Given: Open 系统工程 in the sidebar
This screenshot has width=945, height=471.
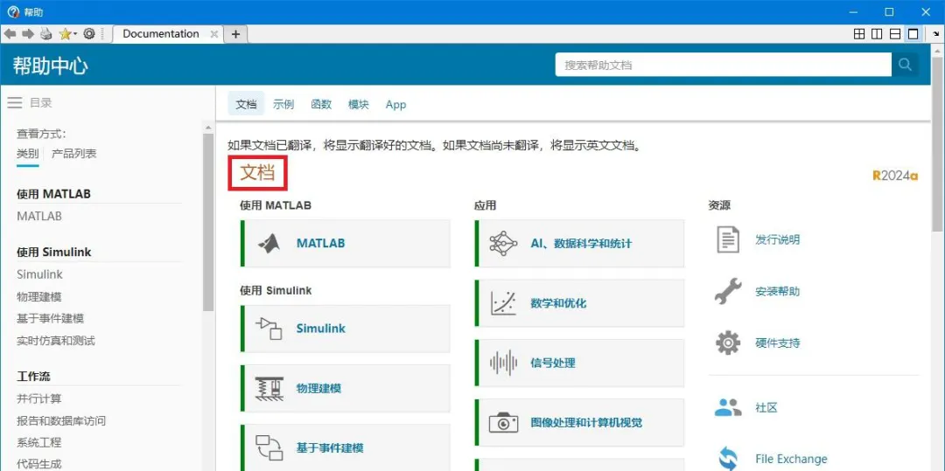Looking at the screenshot, I should (x=39, y=443).
